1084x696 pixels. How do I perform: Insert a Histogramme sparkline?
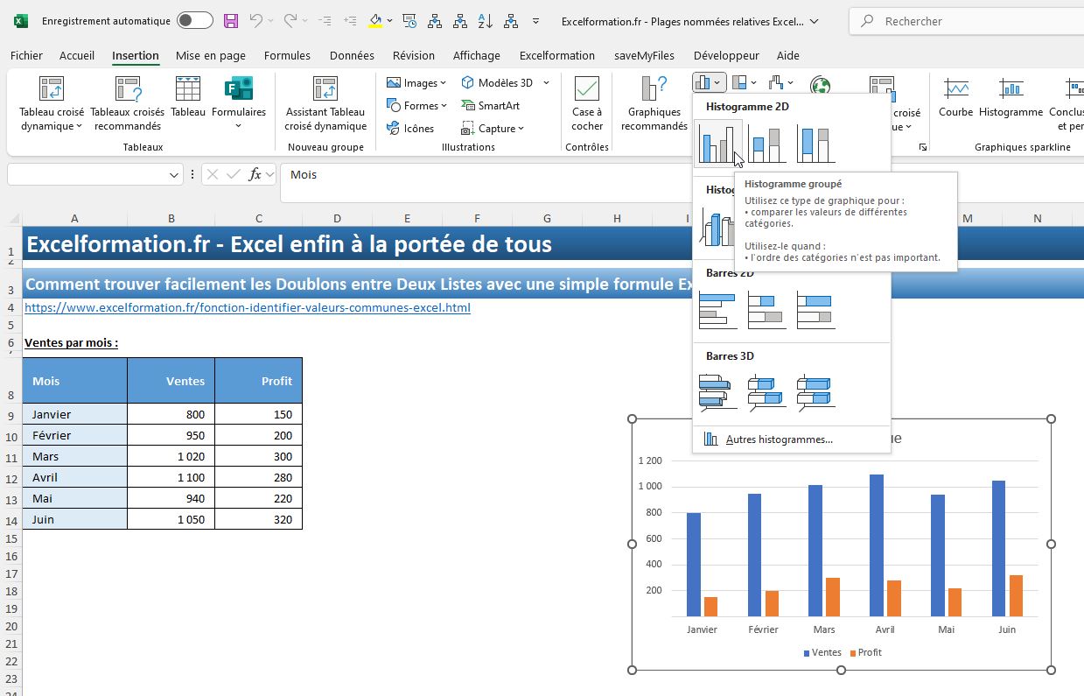click(x=1011, y=97)
